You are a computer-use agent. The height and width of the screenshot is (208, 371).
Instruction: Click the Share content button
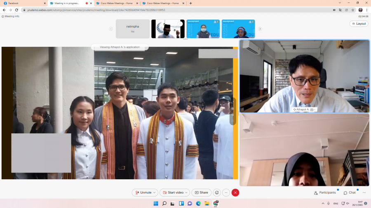pyautogui.click(x=202, y=192)
